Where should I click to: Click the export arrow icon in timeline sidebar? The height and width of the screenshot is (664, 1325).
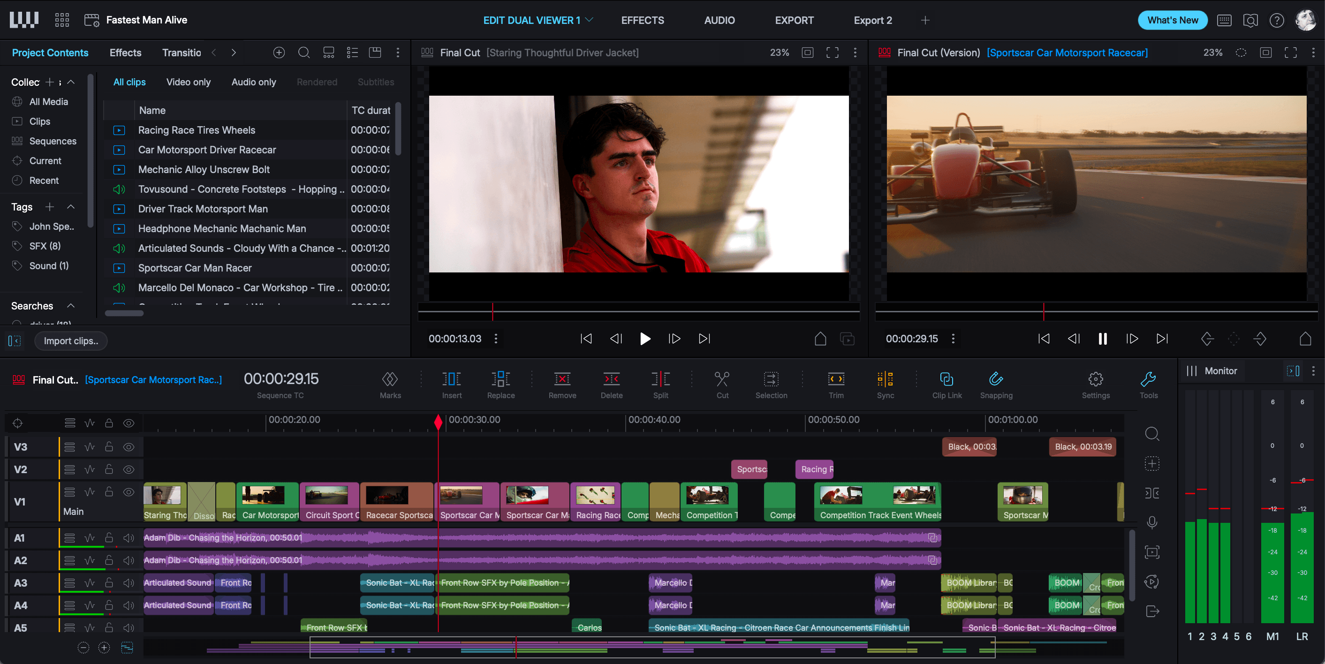click(1152, 611)
